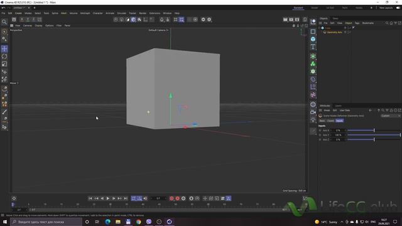Switch to the Takes tab
The height and width of the screenshot is (226, 402).
335,18
